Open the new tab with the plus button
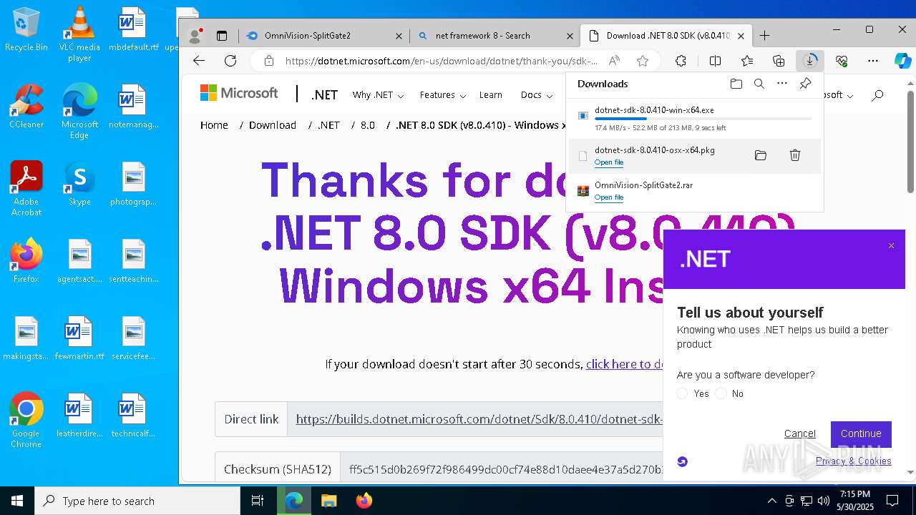This screenshot has height=515, width=916. (764, 36)
